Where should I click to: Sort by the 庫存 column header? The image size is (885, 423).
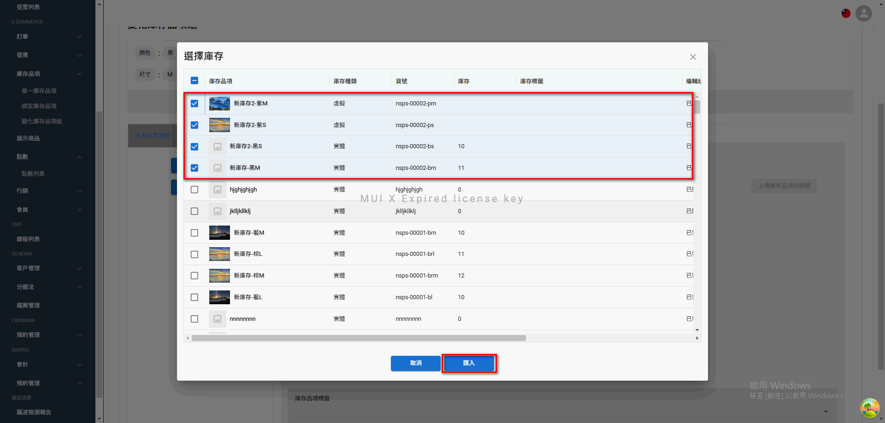point(464,81)
